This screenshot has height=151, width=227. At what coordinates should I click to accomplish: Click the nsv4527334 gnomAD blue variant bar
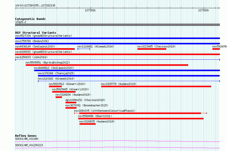point(117,38)
